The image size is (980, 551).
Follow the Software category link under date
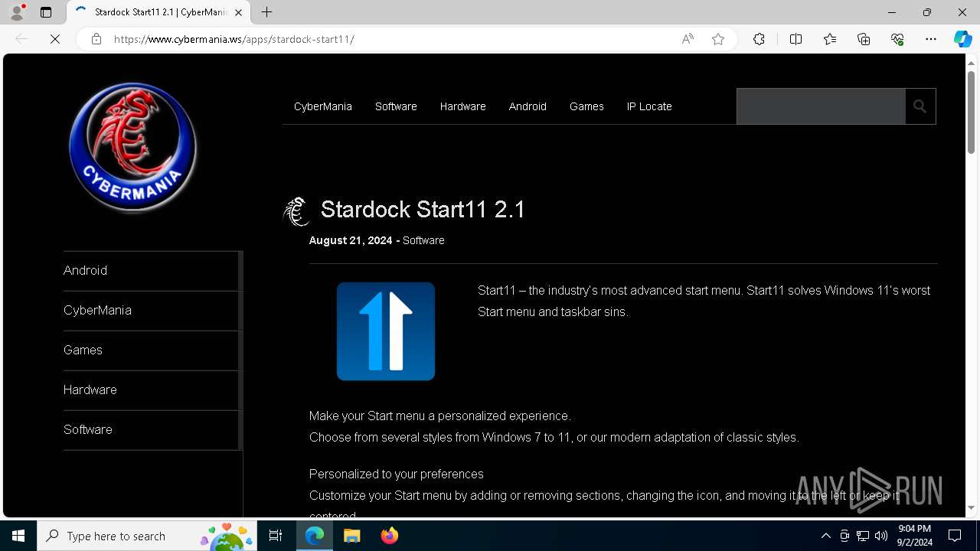pyautogui.click(x=423, y=240)
